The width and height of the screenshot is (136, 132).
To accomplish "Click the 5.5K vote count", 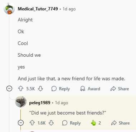I will [x=30, y=89].
